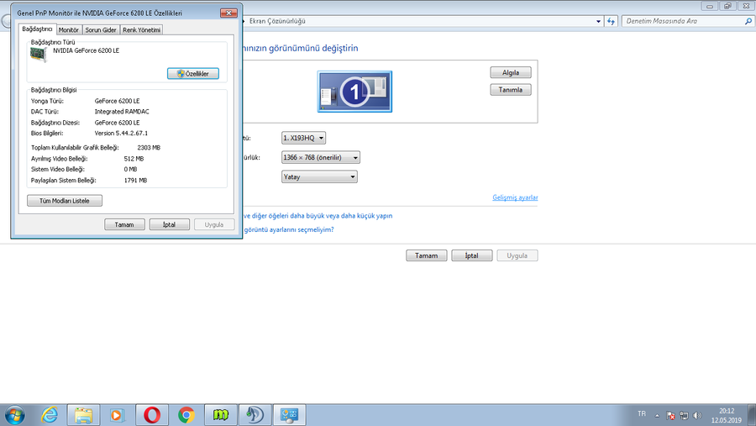Viewport: 756px width, 426px height.
Task: Click Tamam in the properties dialog
Action: coord(124,225)
